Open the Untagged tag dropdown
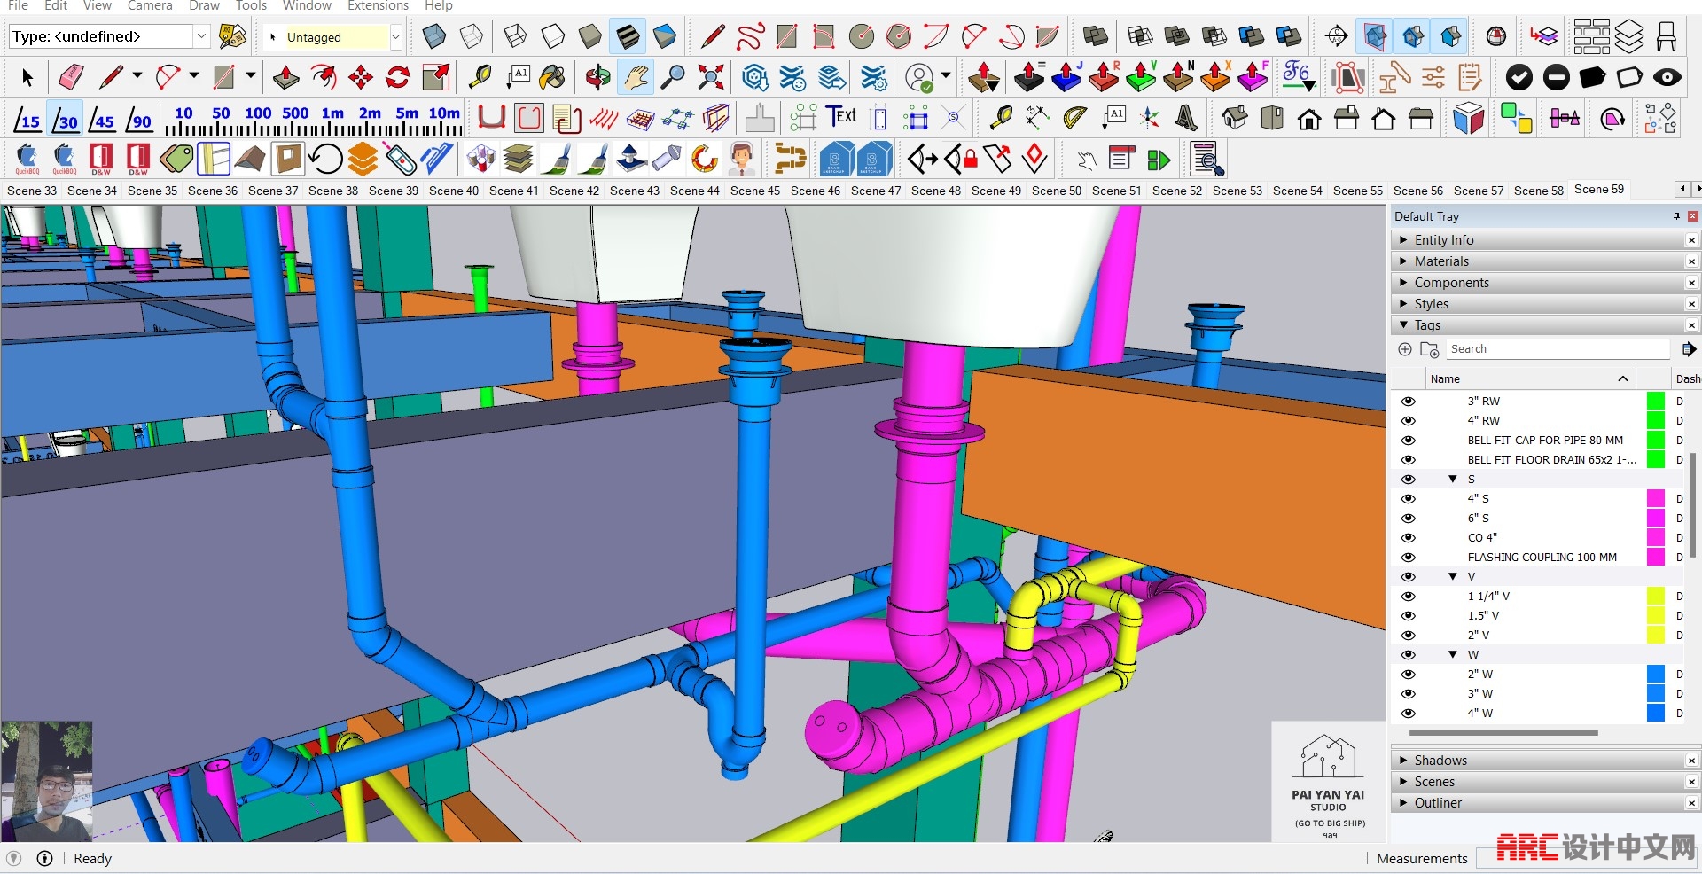The image size is (1702, 874). (395, 37)
